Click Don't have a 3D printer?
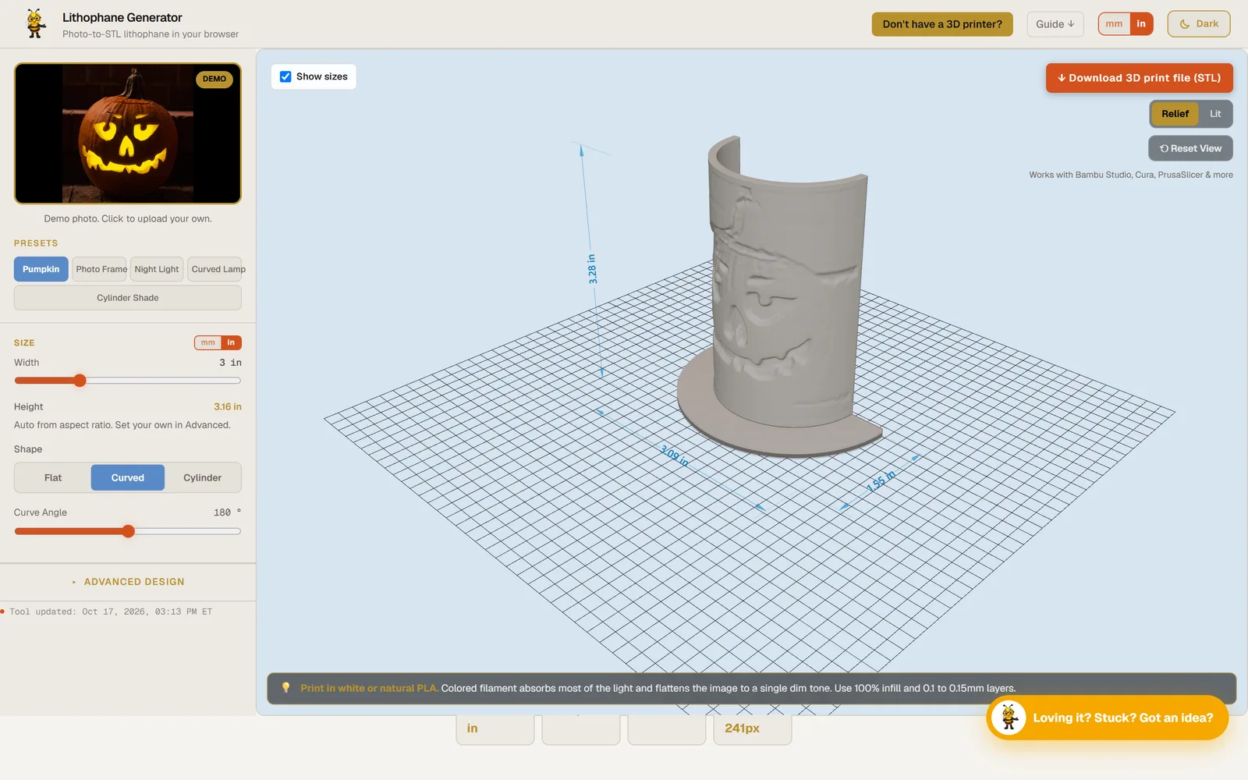 point(942,24)
